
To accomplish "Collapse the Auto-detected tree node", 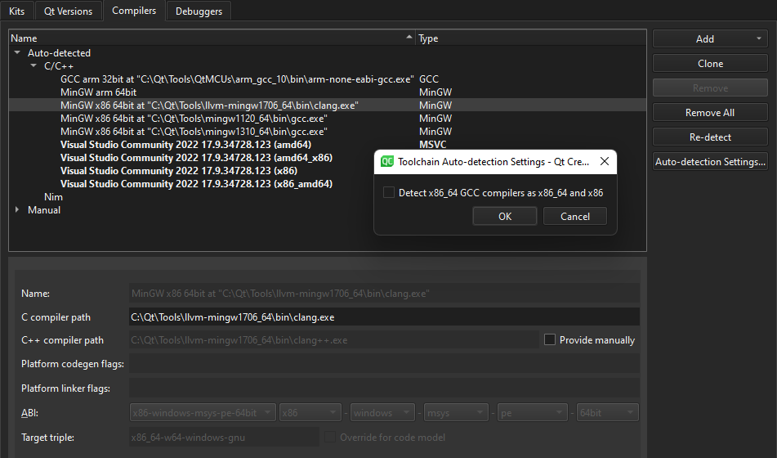I will tap(17, 53).
